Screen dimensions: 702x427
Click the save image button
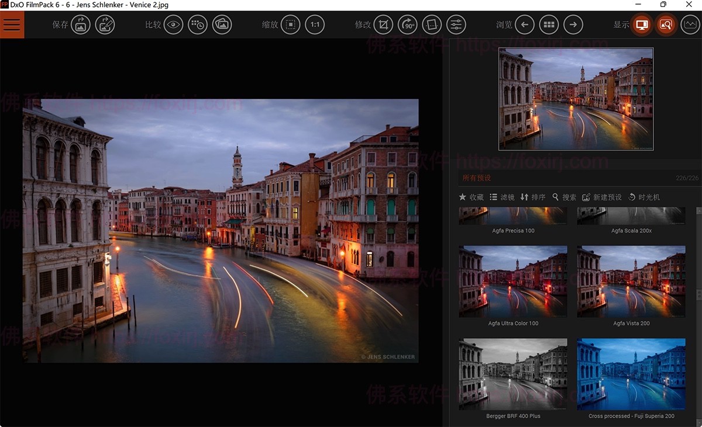[x=80, y=25]
